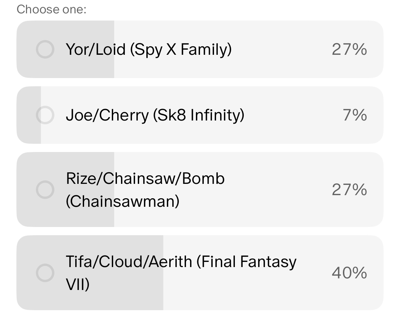This screenshot has height=316, width=400.
Task: Choose the Rize/Chainsaw/Bomb radio button
Action: pyautogui.click(x=45, y=189)
